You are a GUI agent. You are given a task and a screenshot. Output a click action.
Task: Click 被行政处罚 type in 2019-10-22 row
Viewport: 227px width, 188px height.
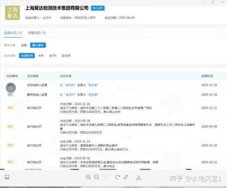(x=34, y=162)
